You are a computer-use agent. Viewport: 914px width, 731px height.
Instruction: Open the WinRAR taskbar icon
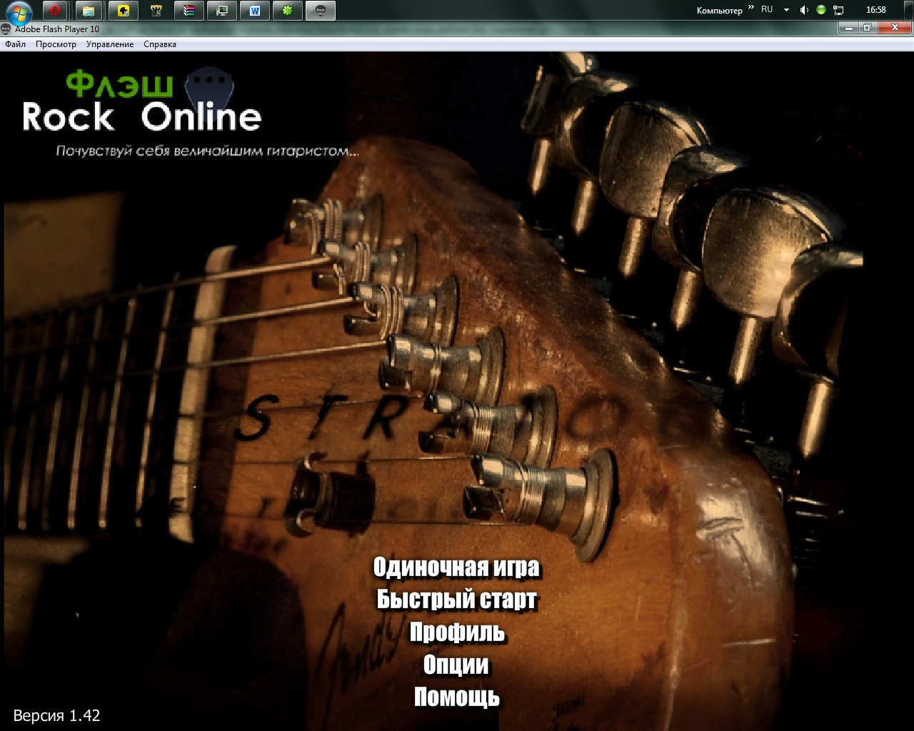pos(189,11)
